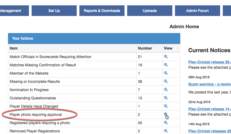The image size is (231, 134).
Task: Read the Scam warning notice link
Action: [x=209, y=84]
